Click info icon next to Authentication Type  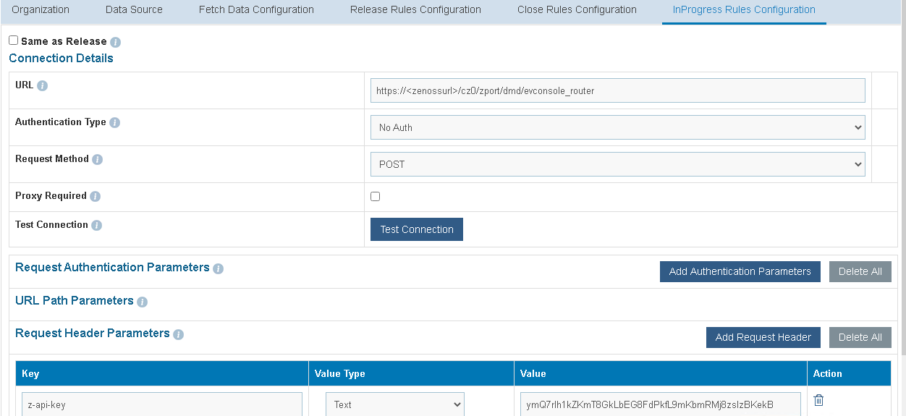tap(114, 122)
